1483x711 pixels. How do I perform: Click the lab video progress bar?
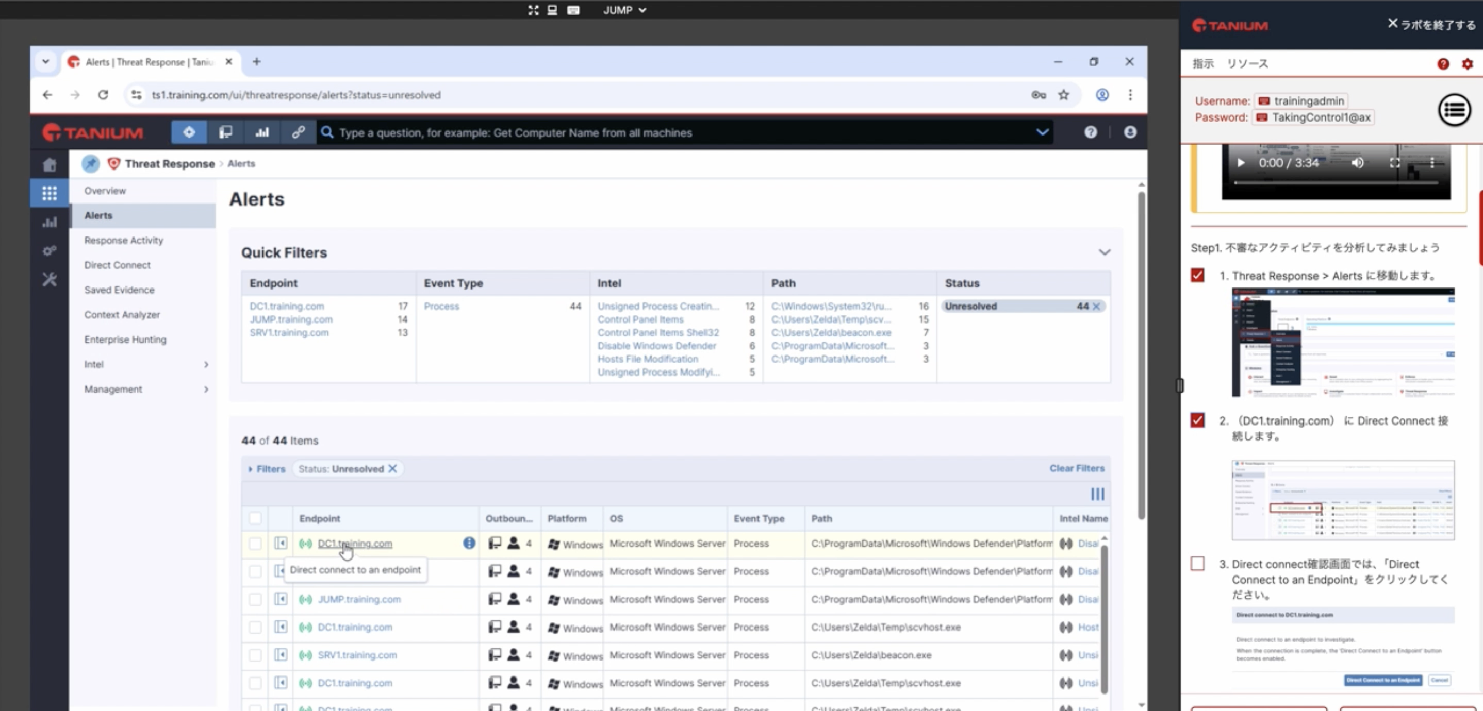tap(1336, 183)
